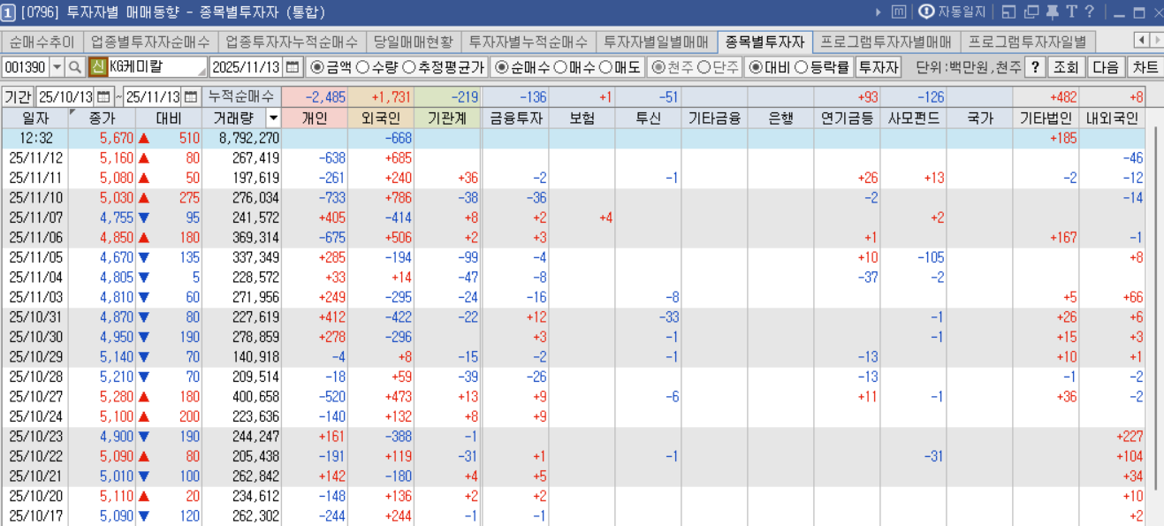This screenshot has height=526, width=1164.
Task: Open title bar help question mark
Action: (x=1090, y=12)
